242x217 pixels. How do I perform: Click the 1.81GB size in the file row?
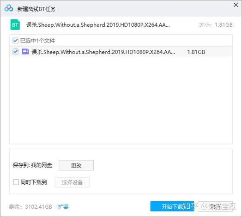[x=196, y=52]
